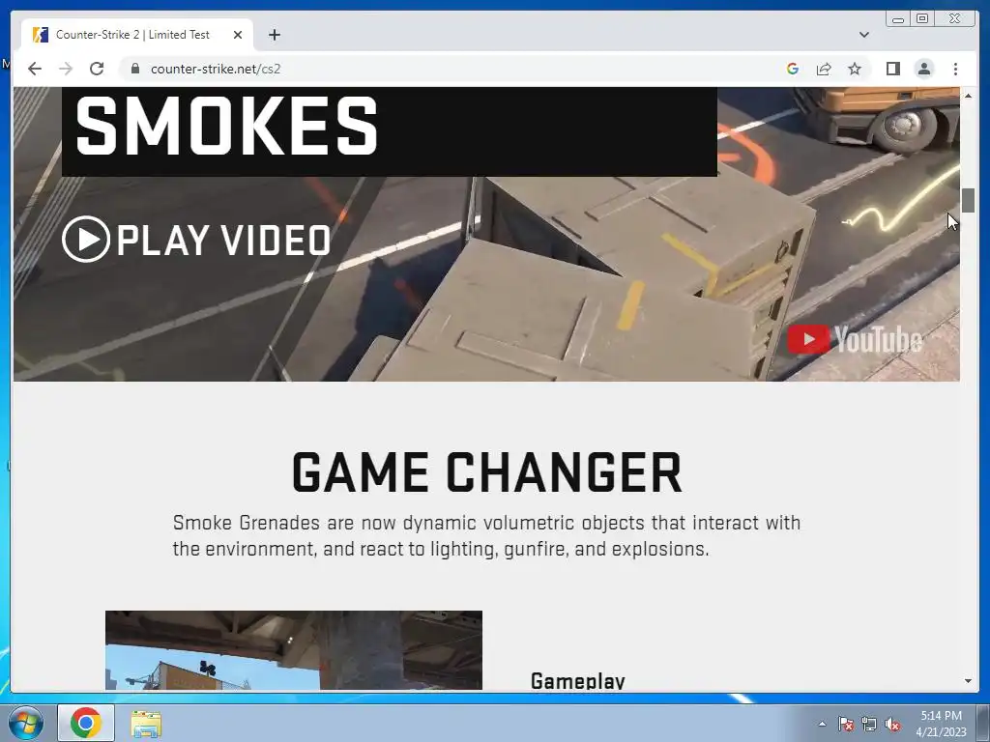
Task: Click the address bar URL counter-strike.net/cs2
Action: (216, 69)
